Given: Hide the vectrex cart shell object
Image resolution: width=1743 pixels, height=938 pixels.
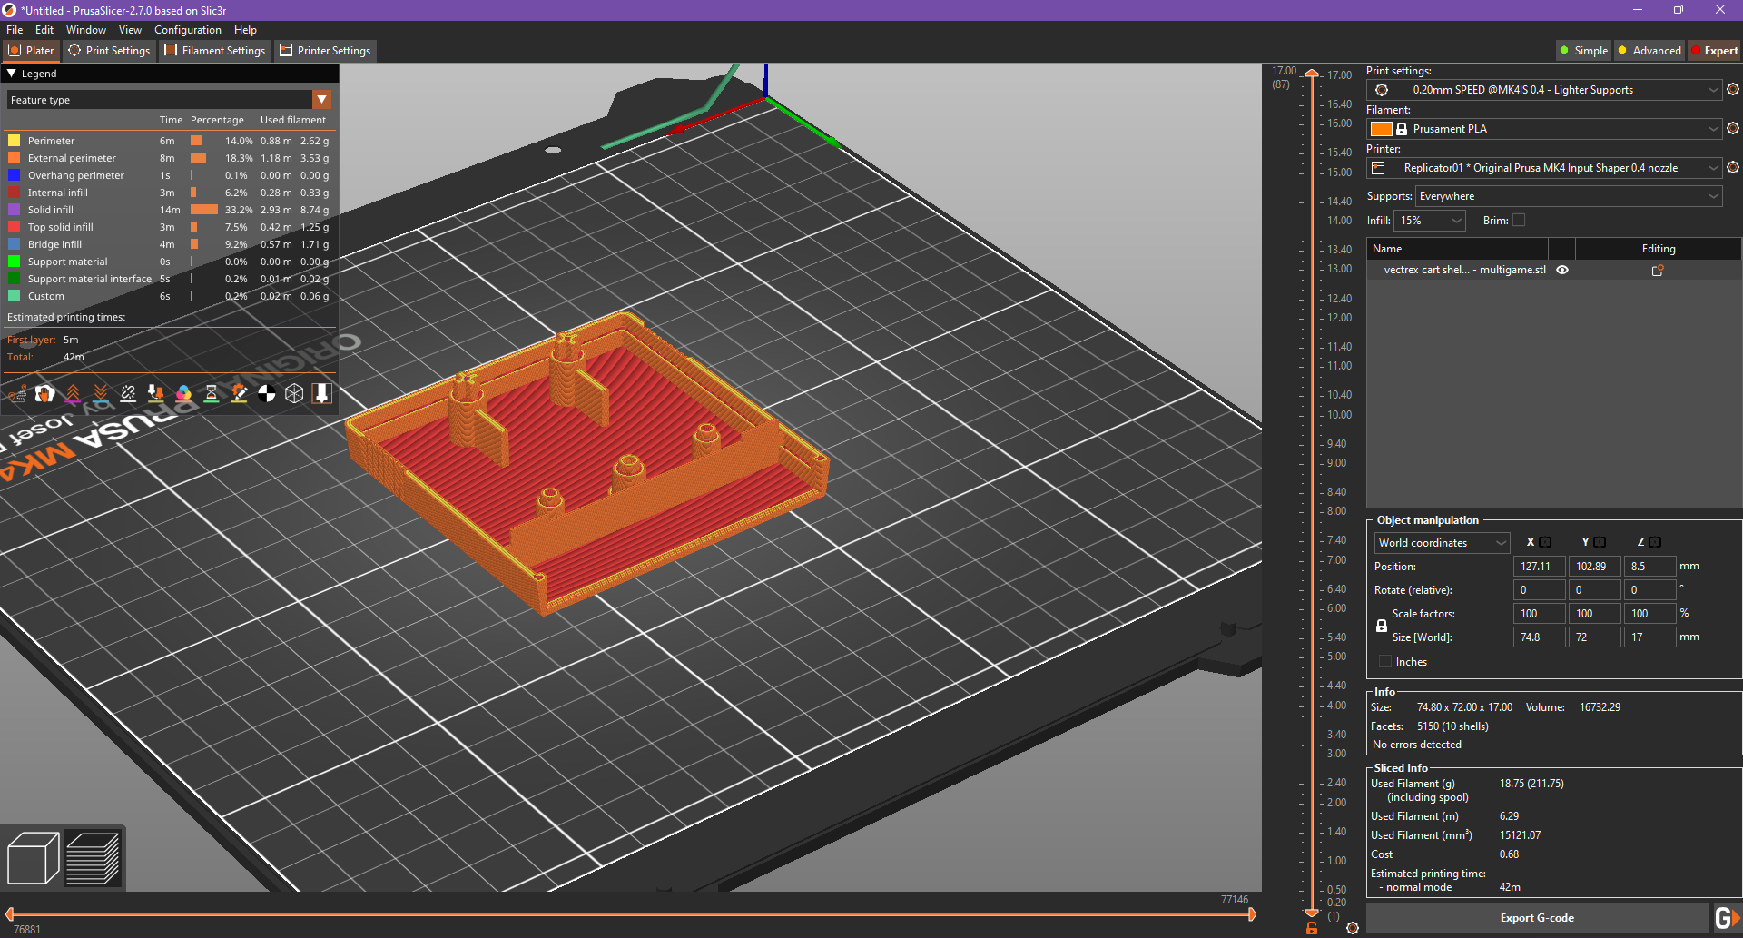Looking at the screenshot, I should [x=1562, y=270].
